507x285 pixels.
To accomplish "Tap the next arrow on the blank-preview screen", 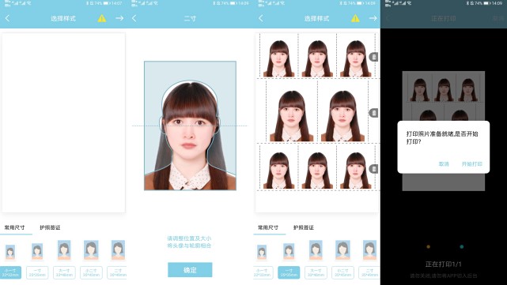I will click(x=119, y=18).
